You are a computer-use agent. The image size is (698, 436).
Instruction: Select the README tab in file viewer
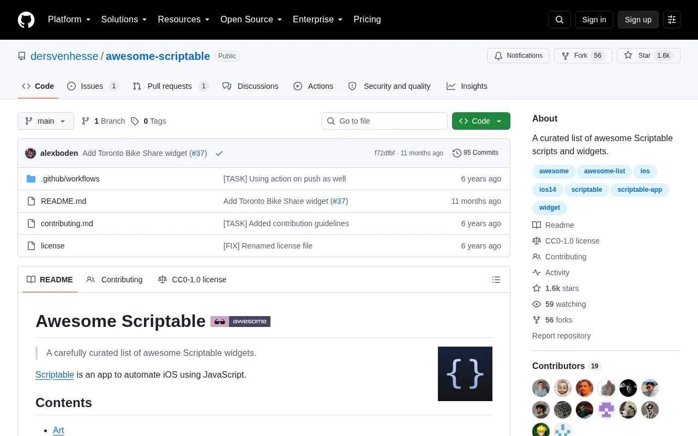(x=50, y=280)
